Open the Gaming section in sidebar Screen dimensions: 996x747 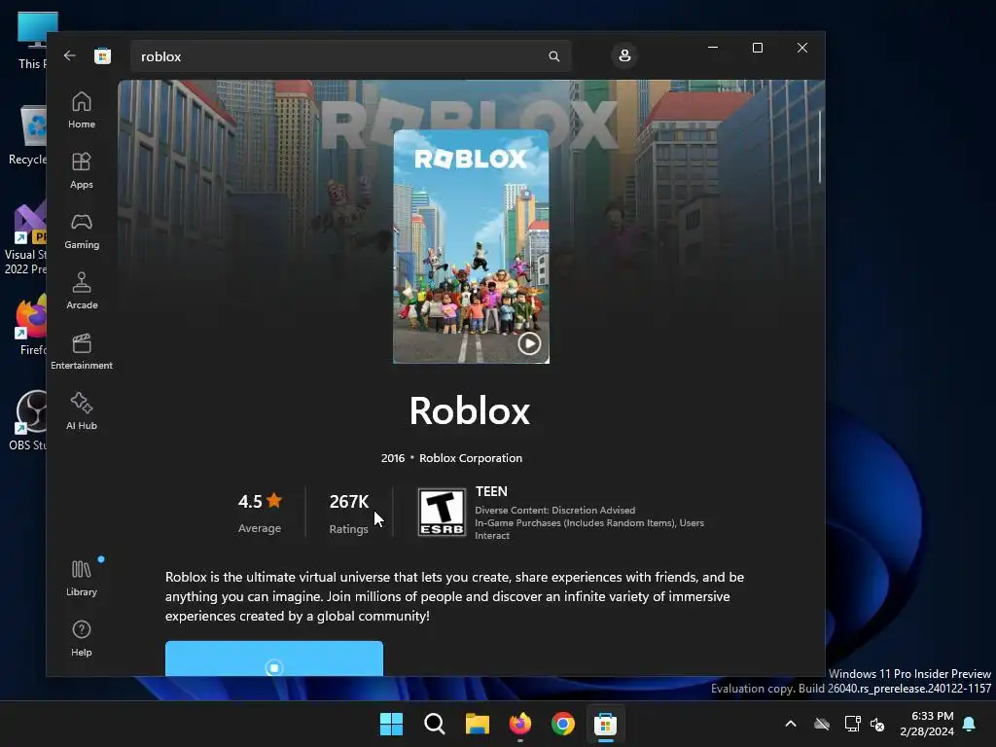click(82, 231)
